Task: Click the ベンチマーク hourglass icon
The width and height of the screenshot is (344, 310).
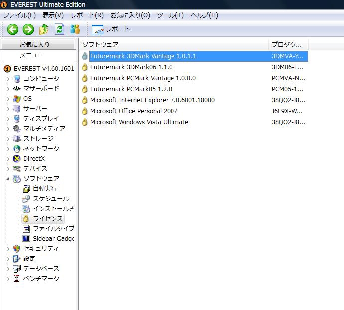Action: 17,278
